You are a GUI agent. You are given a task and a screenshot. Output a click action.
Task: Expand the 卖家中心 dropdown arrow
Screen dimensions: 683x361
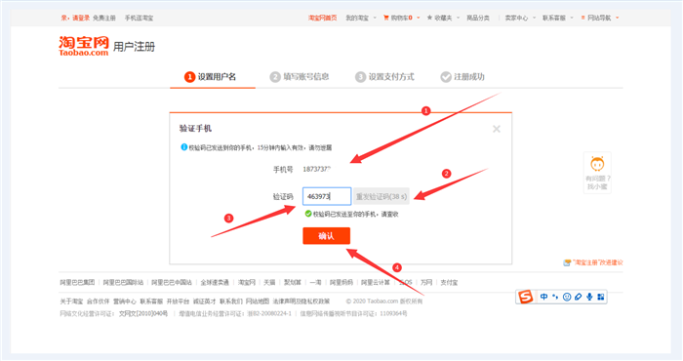point(534,18)
